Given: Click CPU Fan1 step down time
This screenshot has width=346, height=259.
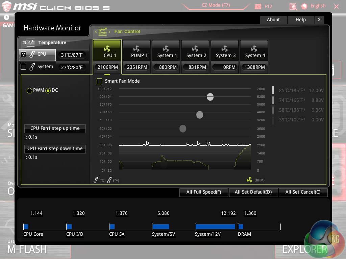Looking at the screenshot, I should [x=55, y=149].
